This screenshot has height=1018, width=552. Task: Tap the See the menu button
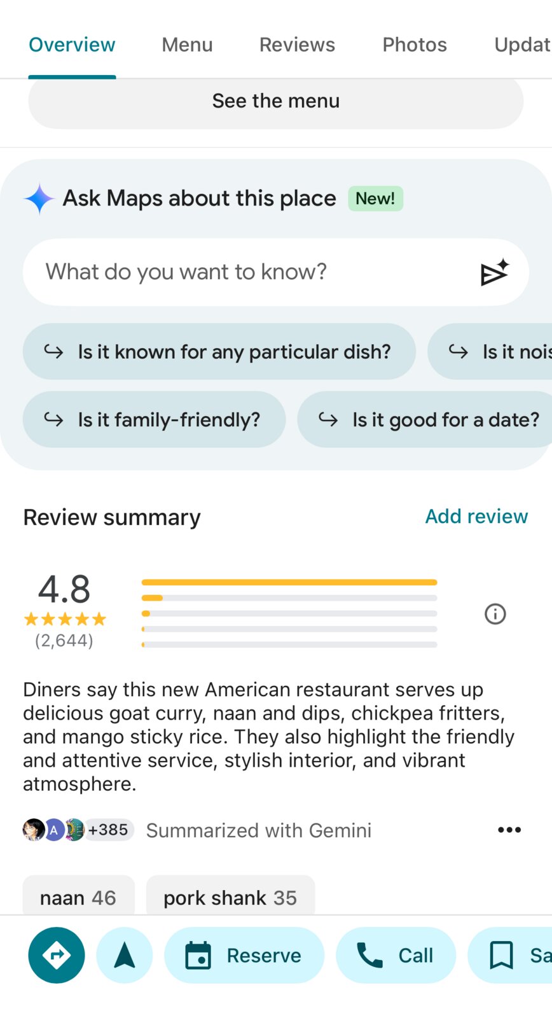click(276, 102)
